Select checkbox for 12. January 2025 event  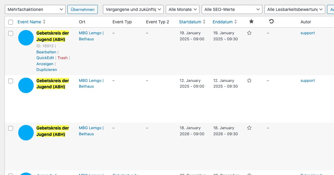click(x=11, y=81)
